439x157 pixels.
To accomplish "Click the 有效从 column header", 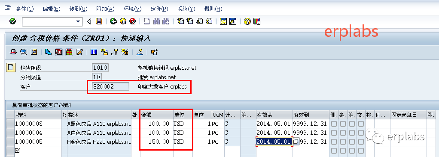I will click(274, 115).
